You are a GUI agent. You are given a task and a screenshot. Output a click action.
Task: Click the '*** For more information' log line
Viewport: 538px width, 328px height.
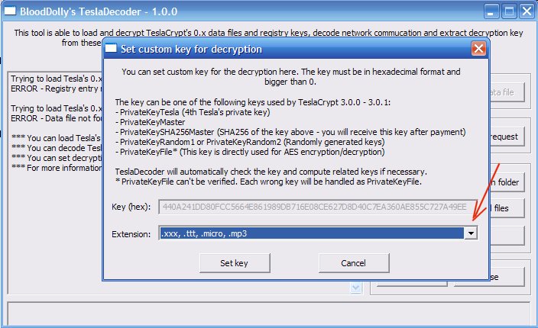(57, 168)
